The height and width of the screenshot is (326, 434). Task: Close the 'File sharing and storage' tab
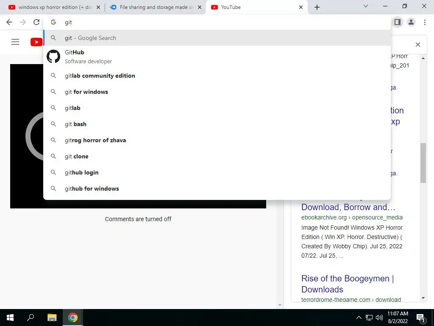pos(200,8)
